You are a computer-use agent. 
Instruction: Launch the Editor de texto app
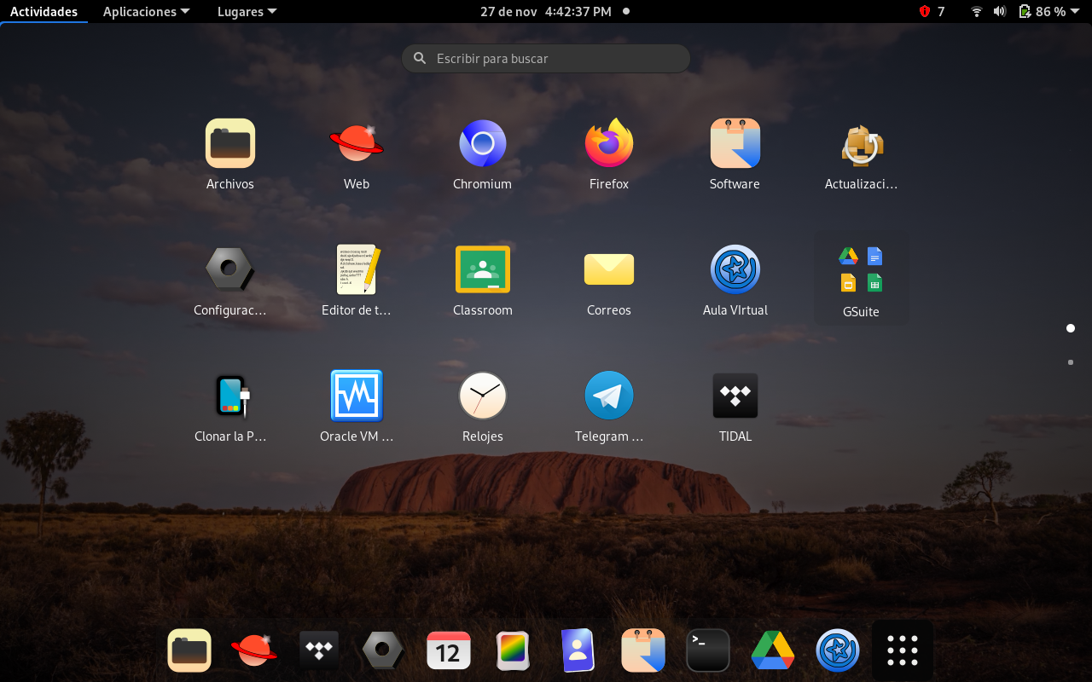[x=357, y=269]
